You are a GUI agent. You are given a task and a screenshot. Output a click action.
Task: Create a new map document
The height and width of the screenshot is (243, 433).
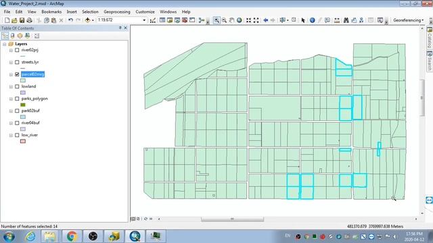click(7, 20)
